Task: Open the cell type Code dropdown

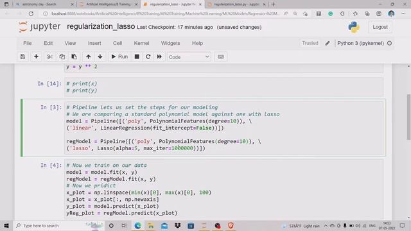Action: pos(189,57)
